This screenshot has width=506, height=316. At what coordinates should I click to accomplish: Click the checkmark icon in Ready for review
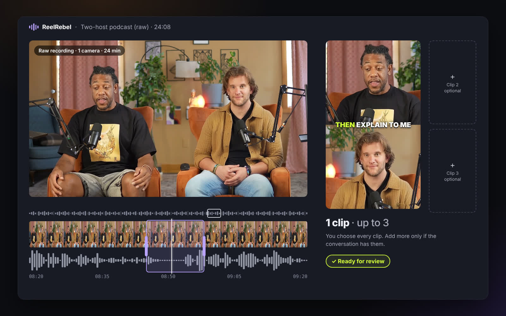(334, 261)
